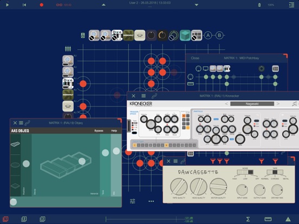Toggle the keyboard row node under Dixie in Patchbay
This screenshot has width=299, height=224.
(x=227, y=84)
